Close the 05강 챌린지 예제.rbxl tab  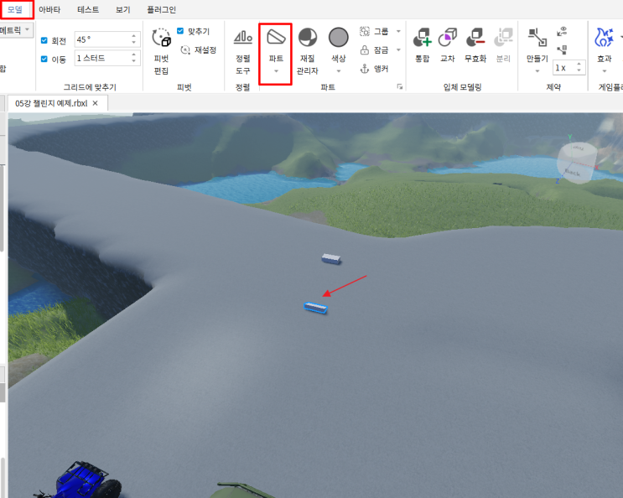pos(96,103)
